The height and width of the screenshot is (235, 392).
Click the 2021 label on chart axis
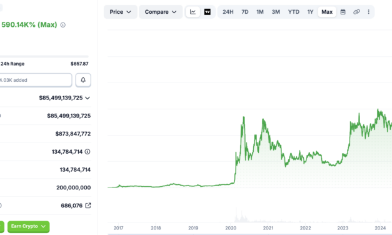[268, 228]
